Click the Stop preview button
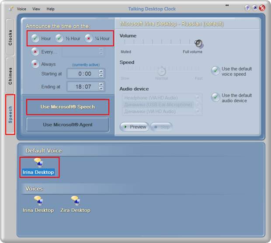Screen dimensions: 271x243 pyautogui.click(x=162, y=127)
